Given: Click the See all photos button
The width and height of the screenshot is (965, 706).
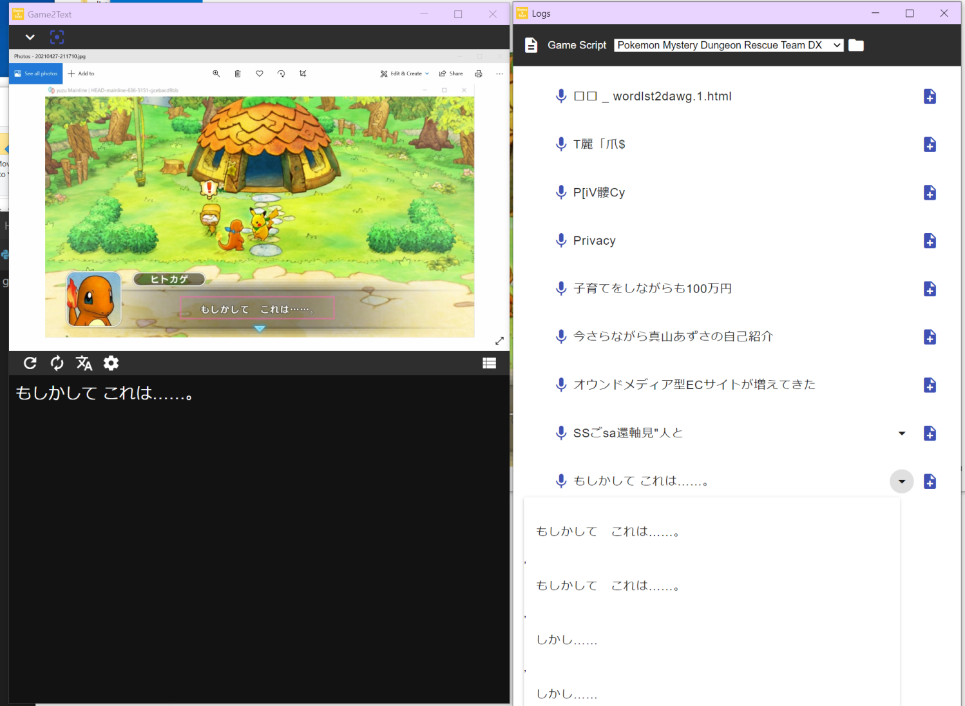Looking at the screenshot, I should click(x=35, y=73).
